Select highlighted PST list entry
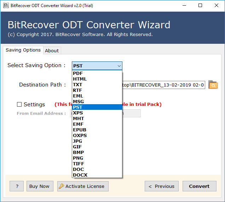The height and width of the screenshot is (202, 225). pos(97,107)
